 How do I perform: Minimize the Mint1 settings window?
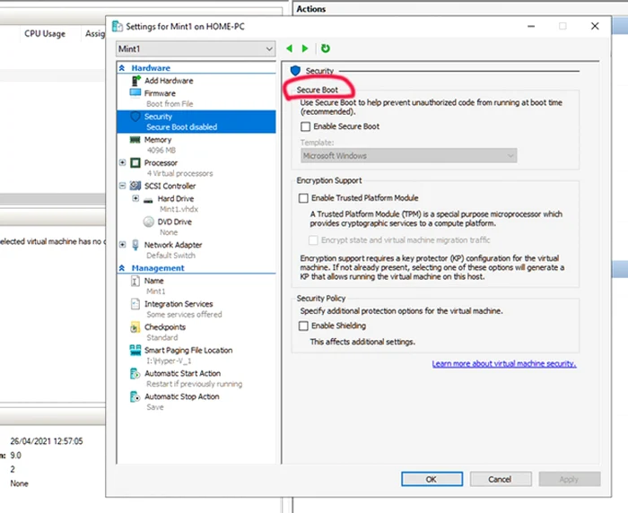click(531, 26)
